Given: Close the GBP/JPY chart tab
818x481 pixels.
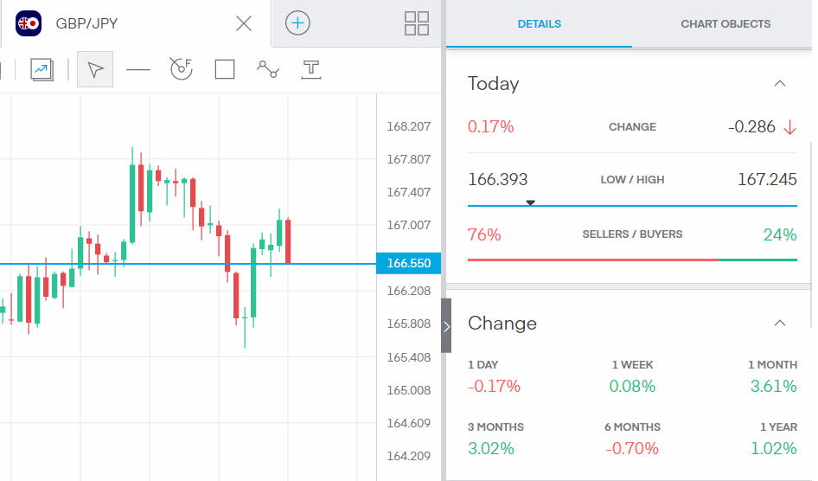Looking at the screenshot, I should [x=244, y=23].
